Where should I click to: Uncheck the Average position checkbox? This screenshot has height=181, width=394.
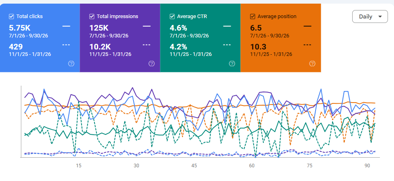(252, 16)
